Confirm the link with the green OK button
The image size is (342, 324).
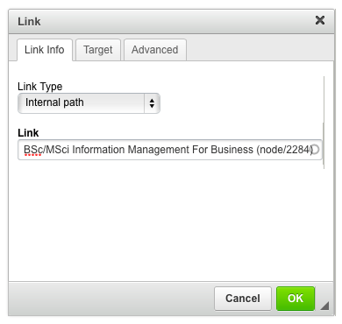(x=296, y=299)
